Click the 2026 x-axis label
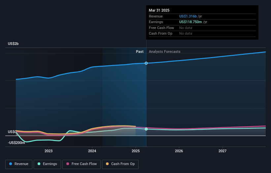Viewport: 271px width, 173px height. 179,151
